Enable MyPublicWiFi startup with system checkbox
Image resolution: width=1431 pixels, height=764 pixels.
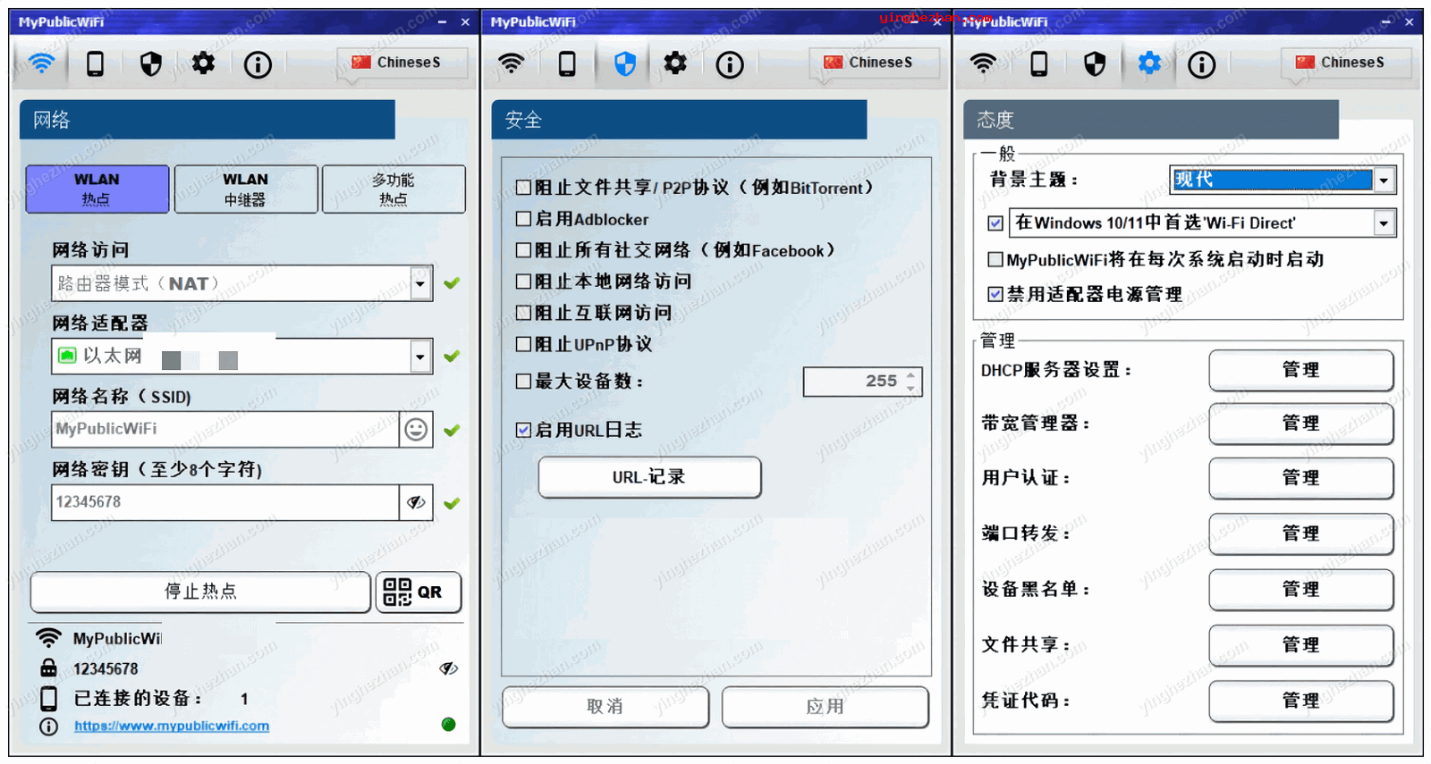pos(995,260)
